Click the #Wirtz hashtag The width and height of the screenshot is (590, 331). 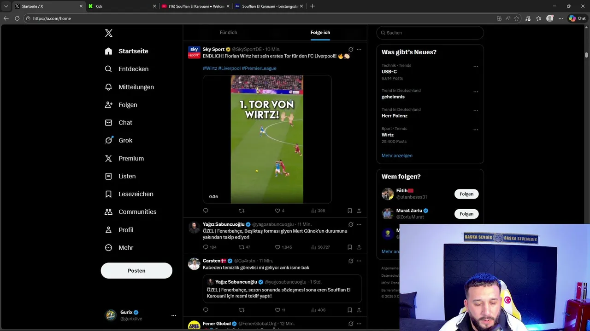click(x=210, y=68)
